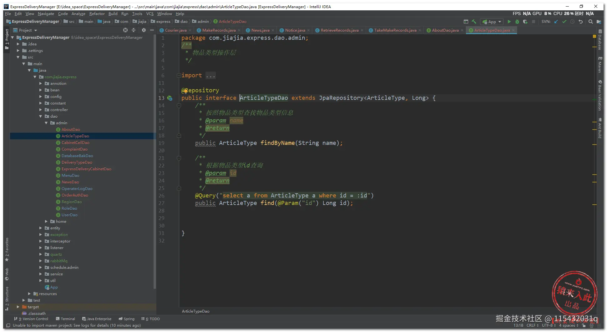607x332 pixels.
Task: Click the green Debug bug icon
Action: 517,22
